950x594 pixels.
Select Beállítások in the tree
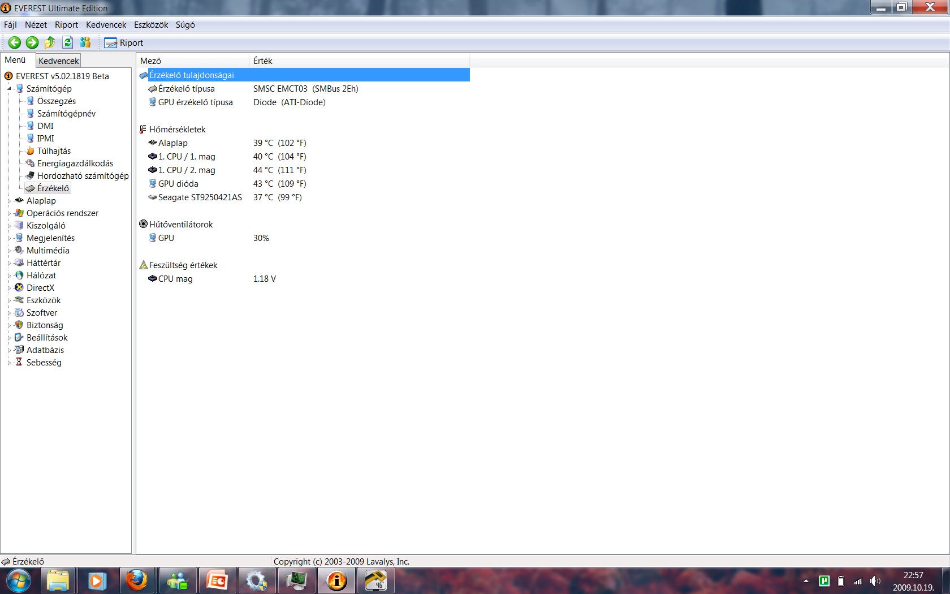tap(47, 338)
